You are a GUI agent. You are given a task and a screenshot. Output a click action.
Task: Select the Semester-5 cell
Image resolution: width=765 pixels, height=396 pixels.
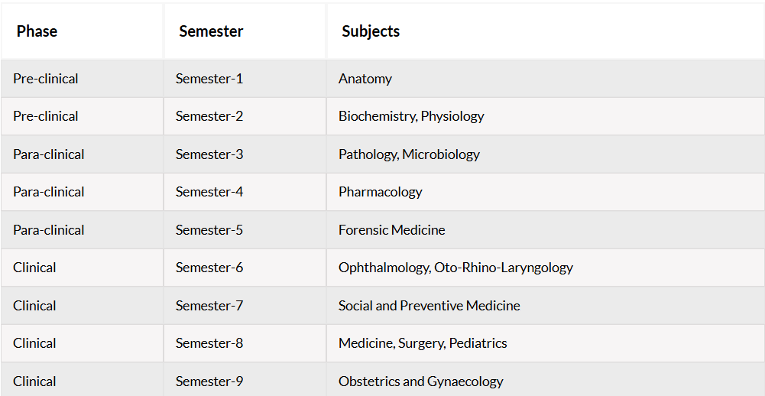[245, 230]
